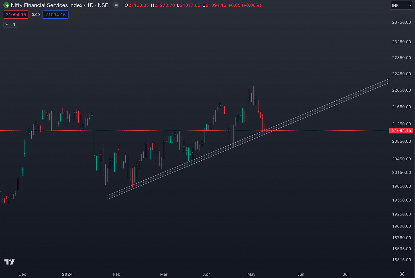Screen dimensions: 415x278
Task: Click the 18535.00 price axis label
Action: [401, 249]
